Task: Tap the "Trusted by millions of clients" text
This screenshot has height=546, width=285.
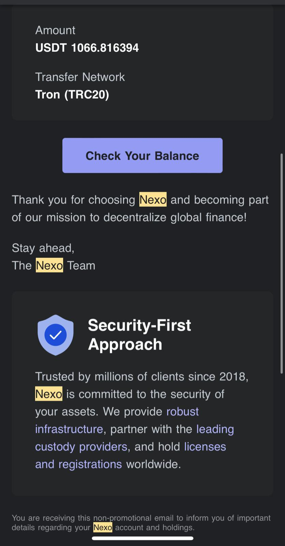Action: [x=142, y=376]
